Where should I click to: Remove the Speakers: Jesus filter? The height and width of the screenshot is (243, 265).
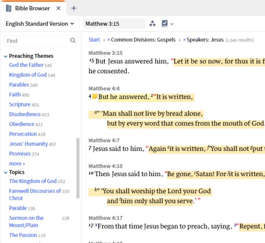click(x=185, y=40)
